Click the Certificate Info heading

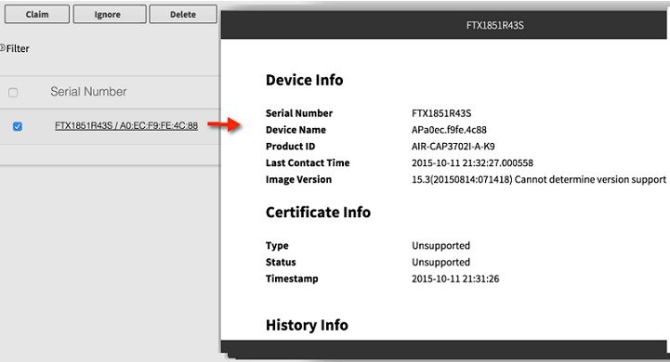pos(318,213)
